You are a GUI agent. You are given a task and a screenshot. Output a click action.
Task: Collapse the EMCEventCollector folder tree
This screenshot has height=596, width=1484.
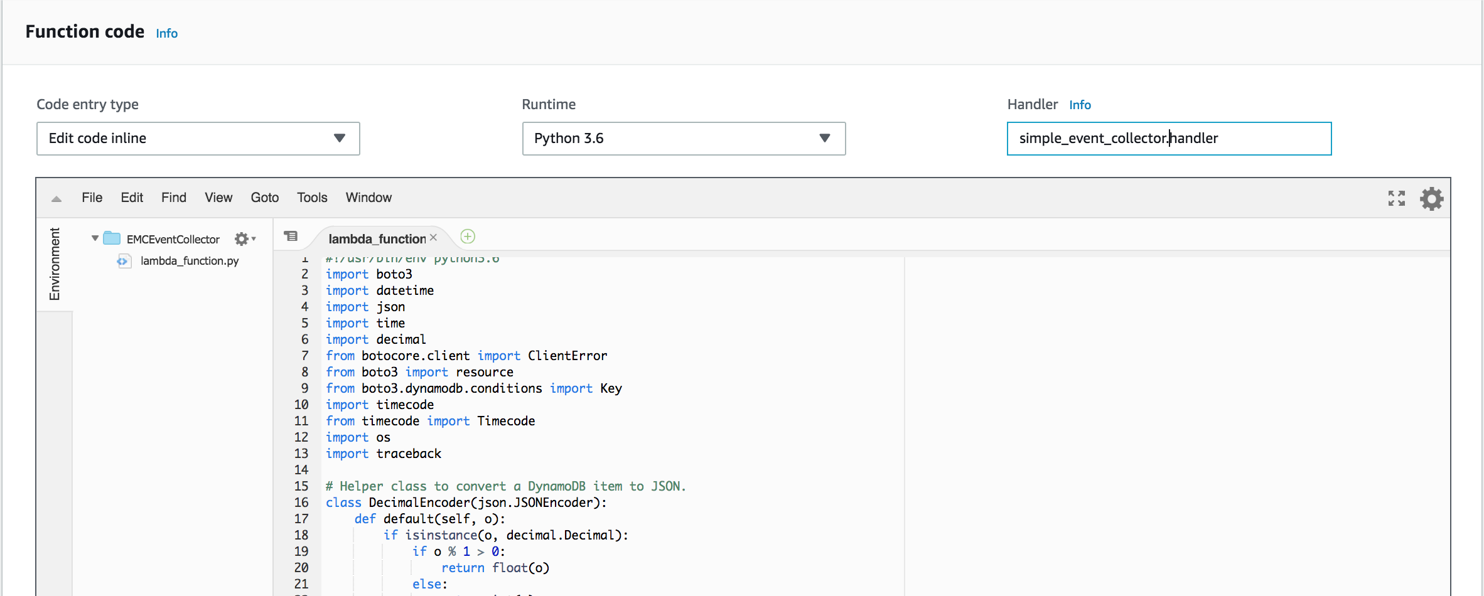coord(95,238)
